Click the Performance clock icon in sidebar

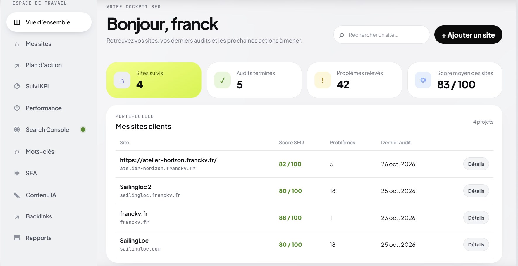pos(17,108)
